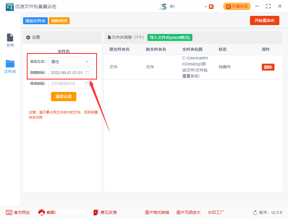Open the 设置 settings gear icon

[28, 37]
